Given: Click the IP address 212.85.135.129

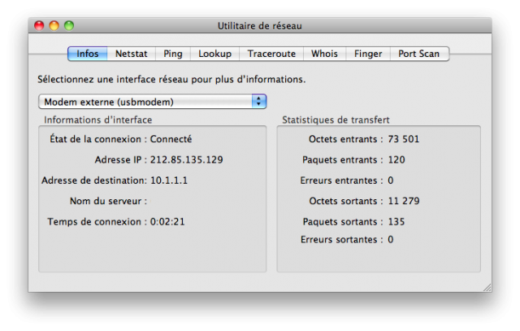Looking at the screenshot, I should 186,159.
